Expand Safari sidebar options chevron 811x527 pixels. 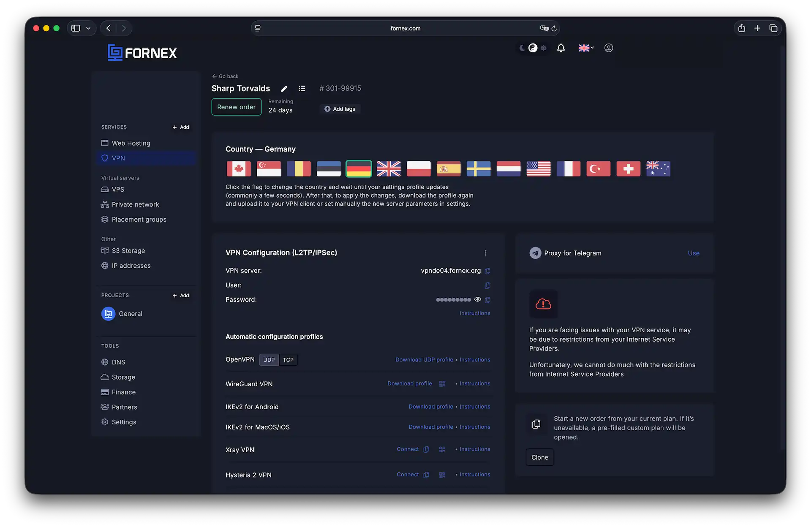(x=88, y=28)
